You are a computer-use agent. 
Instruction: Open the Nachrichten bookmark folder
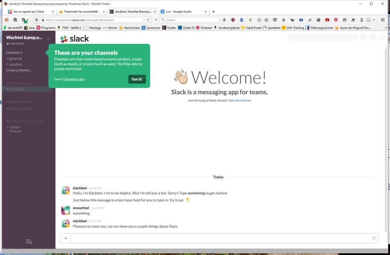(130, 28)
